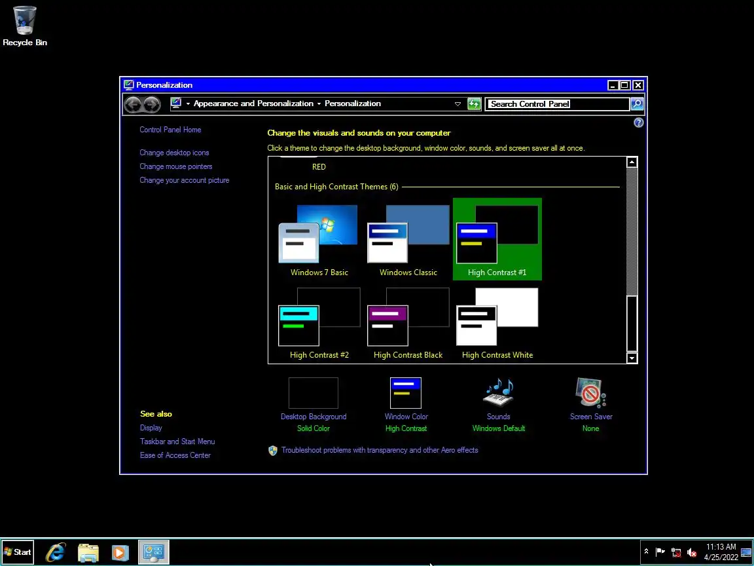Select the RED theme label

319,167
